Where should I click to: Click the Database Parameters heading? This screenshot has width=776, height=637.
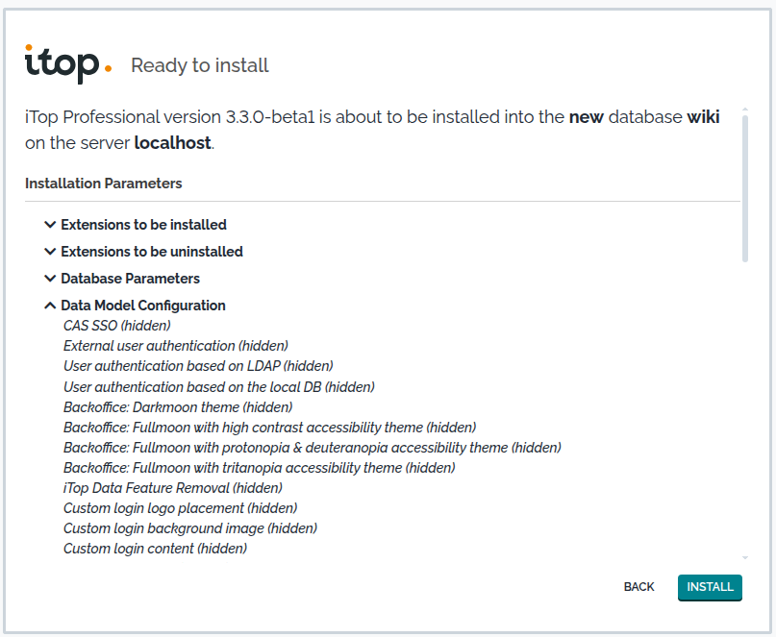pos(130,279)
